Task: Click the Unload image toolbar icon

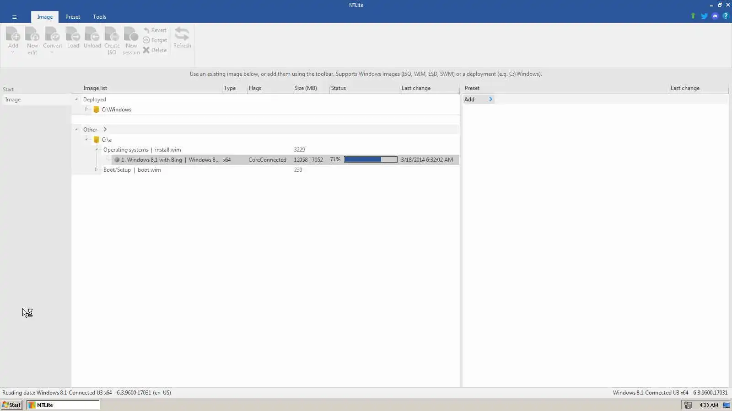Action: point(92,34)
